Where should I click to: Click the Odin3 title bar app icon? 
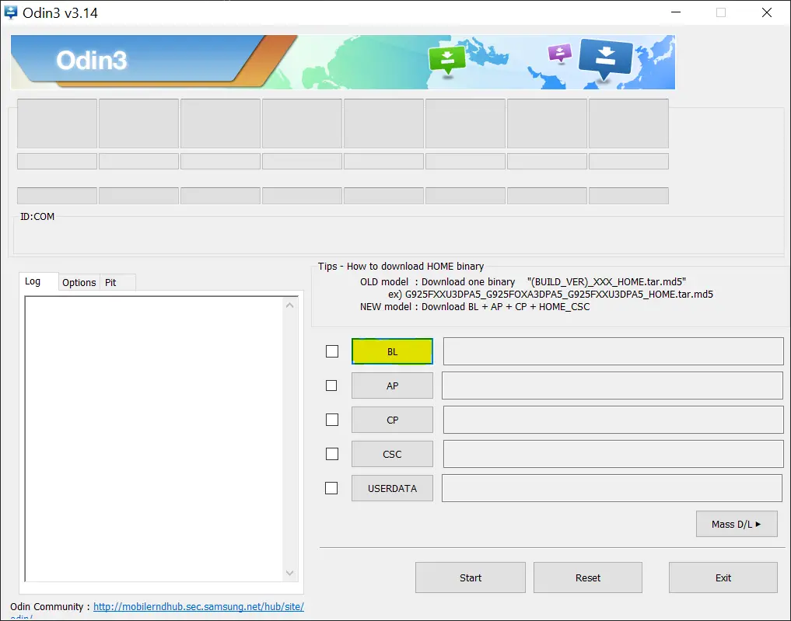(x=11, y=12)
